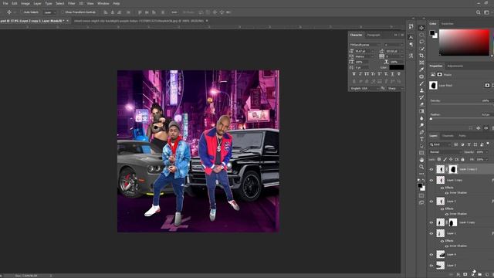This screenshot has width=494, height=278.
Task: Select the Layer 1 copy mask thumbnail
Action: point(452,222)
